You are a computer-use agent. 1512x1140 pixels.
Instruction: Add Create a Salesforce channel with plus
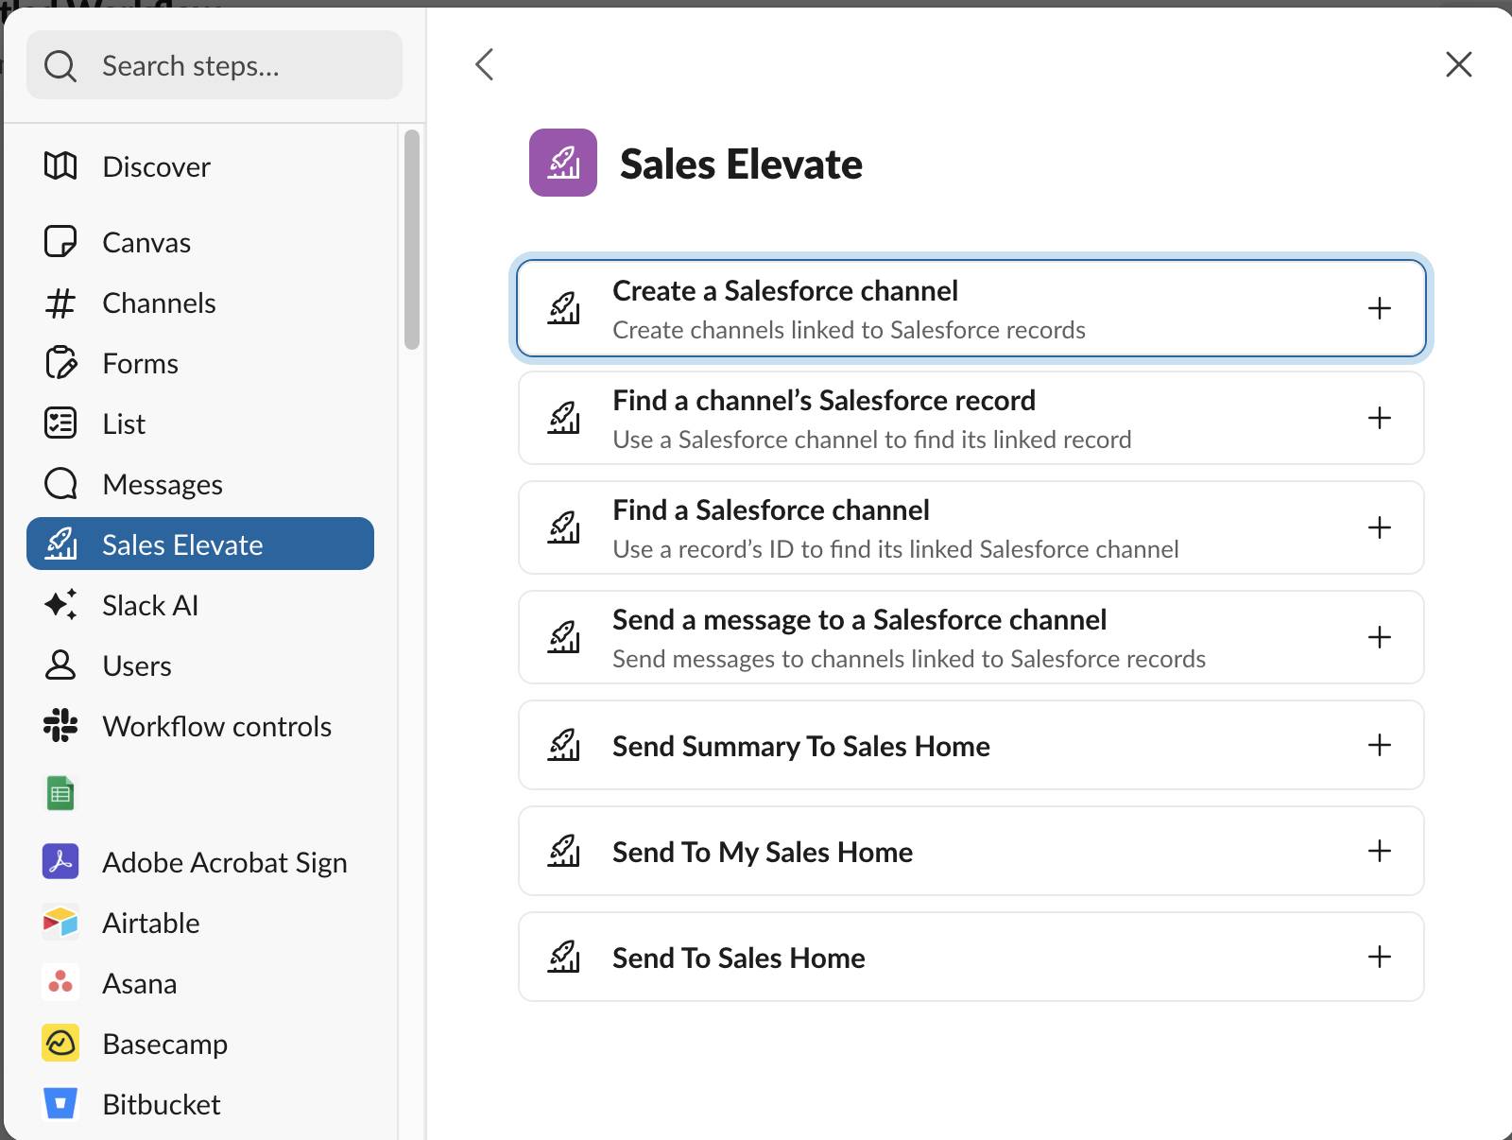pyautogui.click(x=1380, y=308)
